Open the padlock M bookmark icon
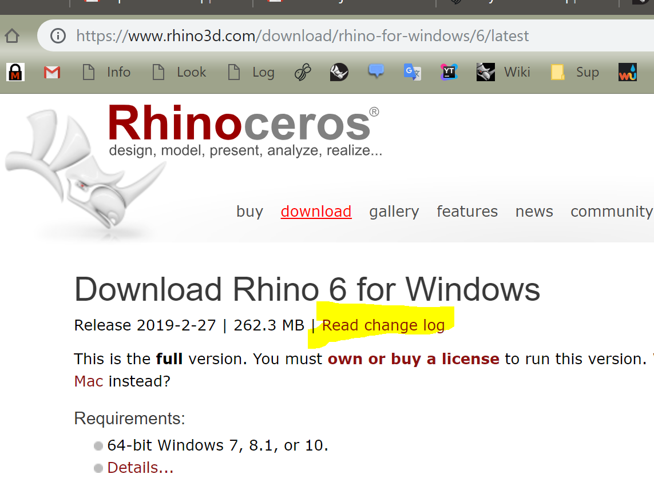654x498 pixels. pyautogui.click(x=15, y=72)
